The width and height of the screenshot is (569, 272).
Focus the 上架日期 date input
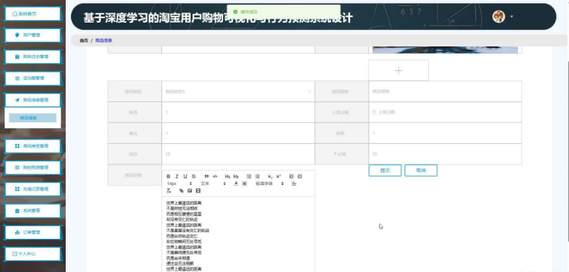tap(446, 112)
